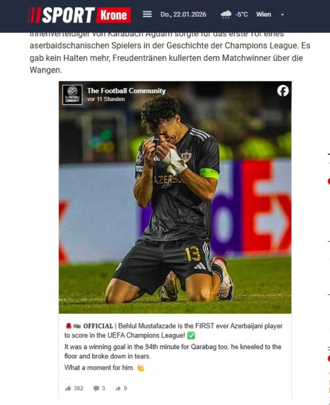This screenshot has width=330, height=405.
Task: Open the Wien location dropdown arrow
Action: tap(282, 15)
